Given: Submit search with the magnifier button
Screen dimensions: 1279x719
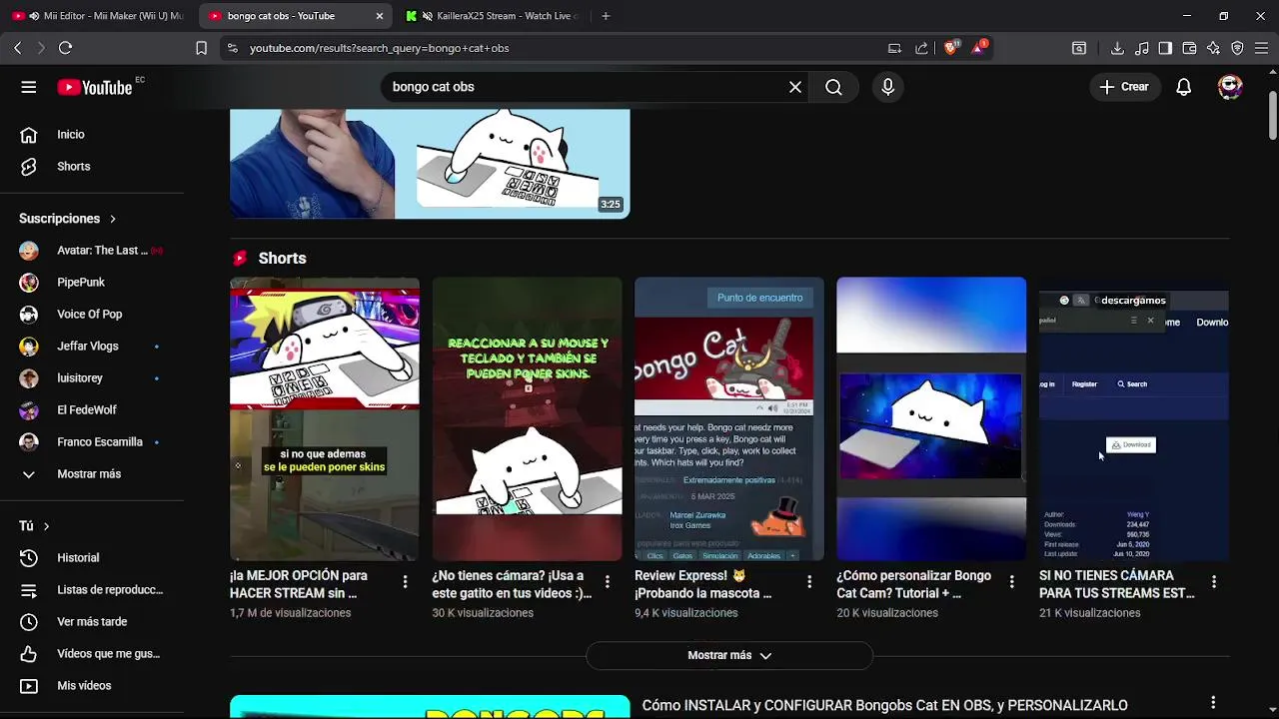Looking at the screenshot, I should point(833,87).
